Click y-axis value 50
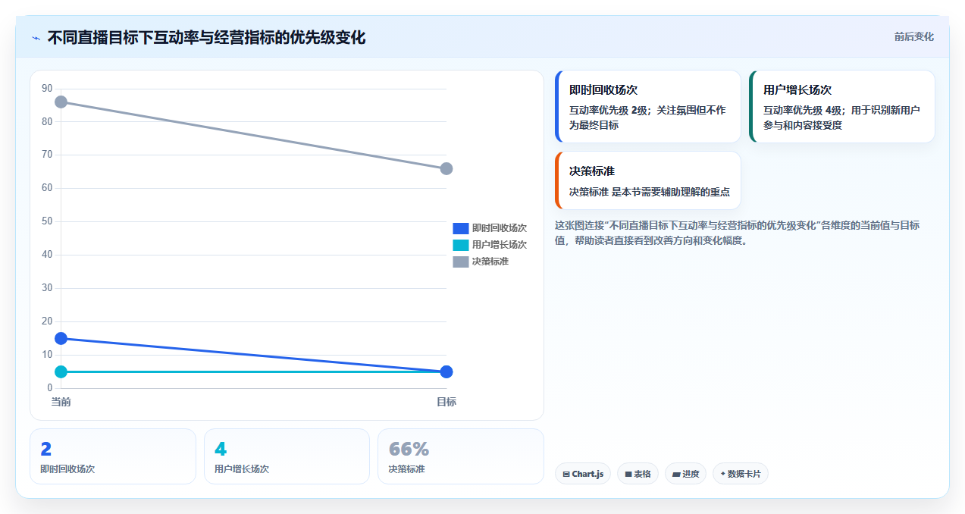965x514 pixels. pos(47,221)
